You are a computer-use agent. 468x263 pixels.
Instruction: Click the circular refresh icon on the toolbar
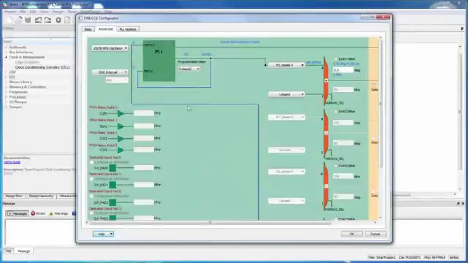(58, 20)
